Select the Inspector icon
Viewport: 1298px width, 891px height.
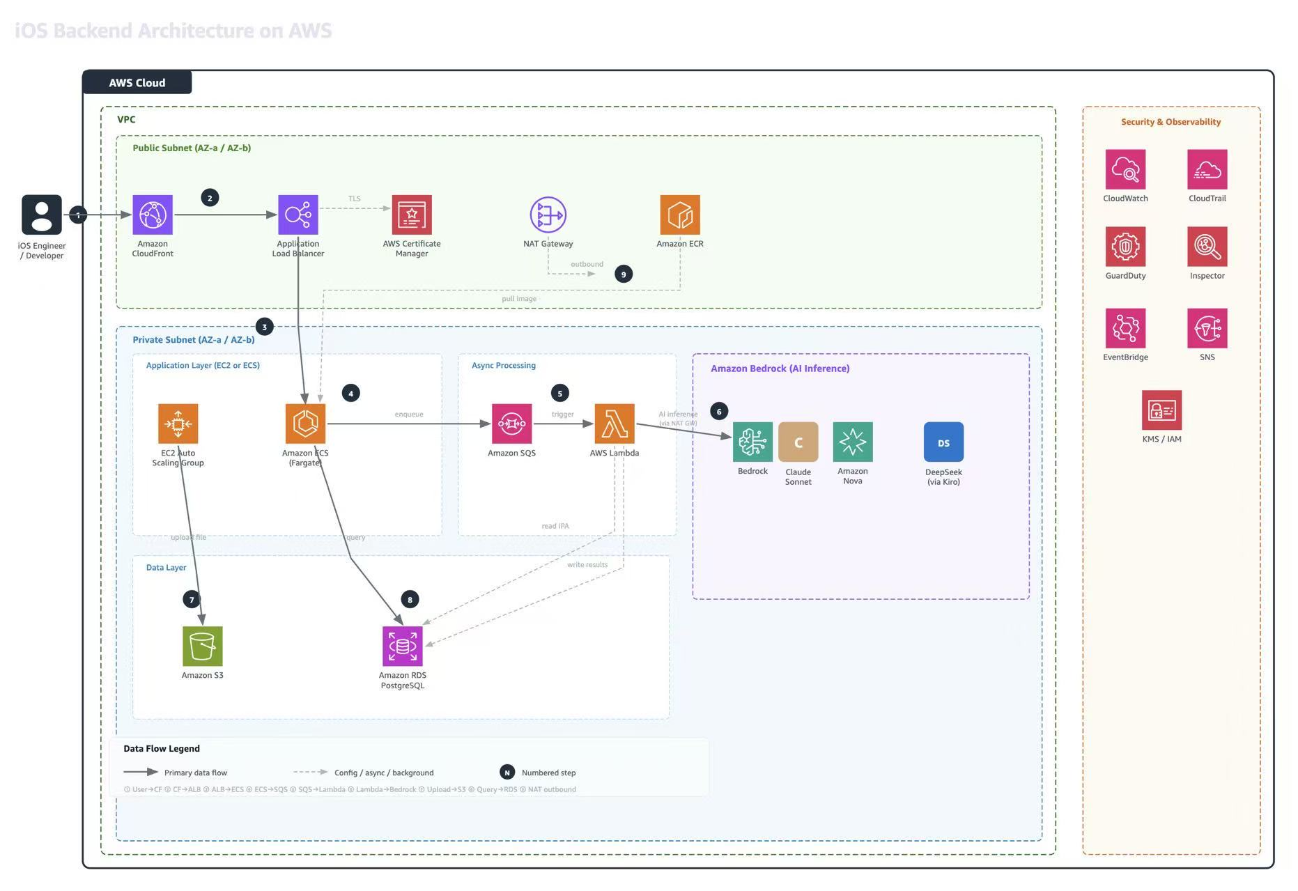pos(1207,247)
